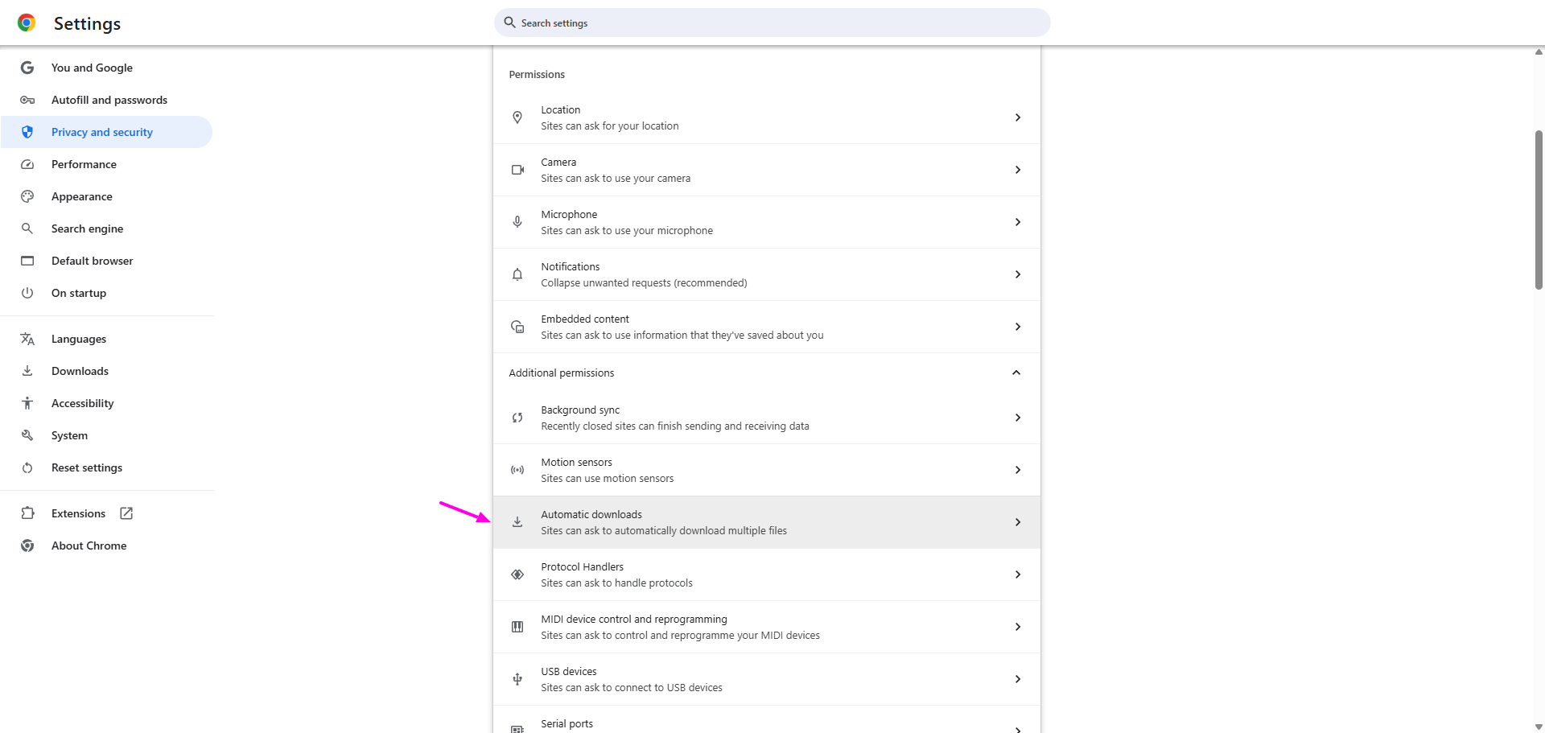
Task: Click the Microphone permission icon
Action: (x=517, y=222)
